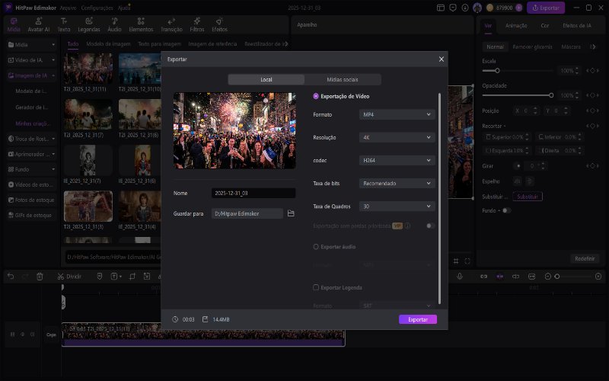Select the Exportação de Vídeo radio button
The height and width of the screenshot is (381, 609).
(316, 96)
